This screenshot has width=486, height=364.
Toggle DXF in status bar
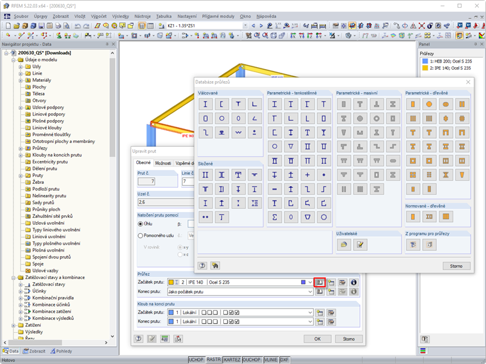pyautogui.click(x=284, y=360)
